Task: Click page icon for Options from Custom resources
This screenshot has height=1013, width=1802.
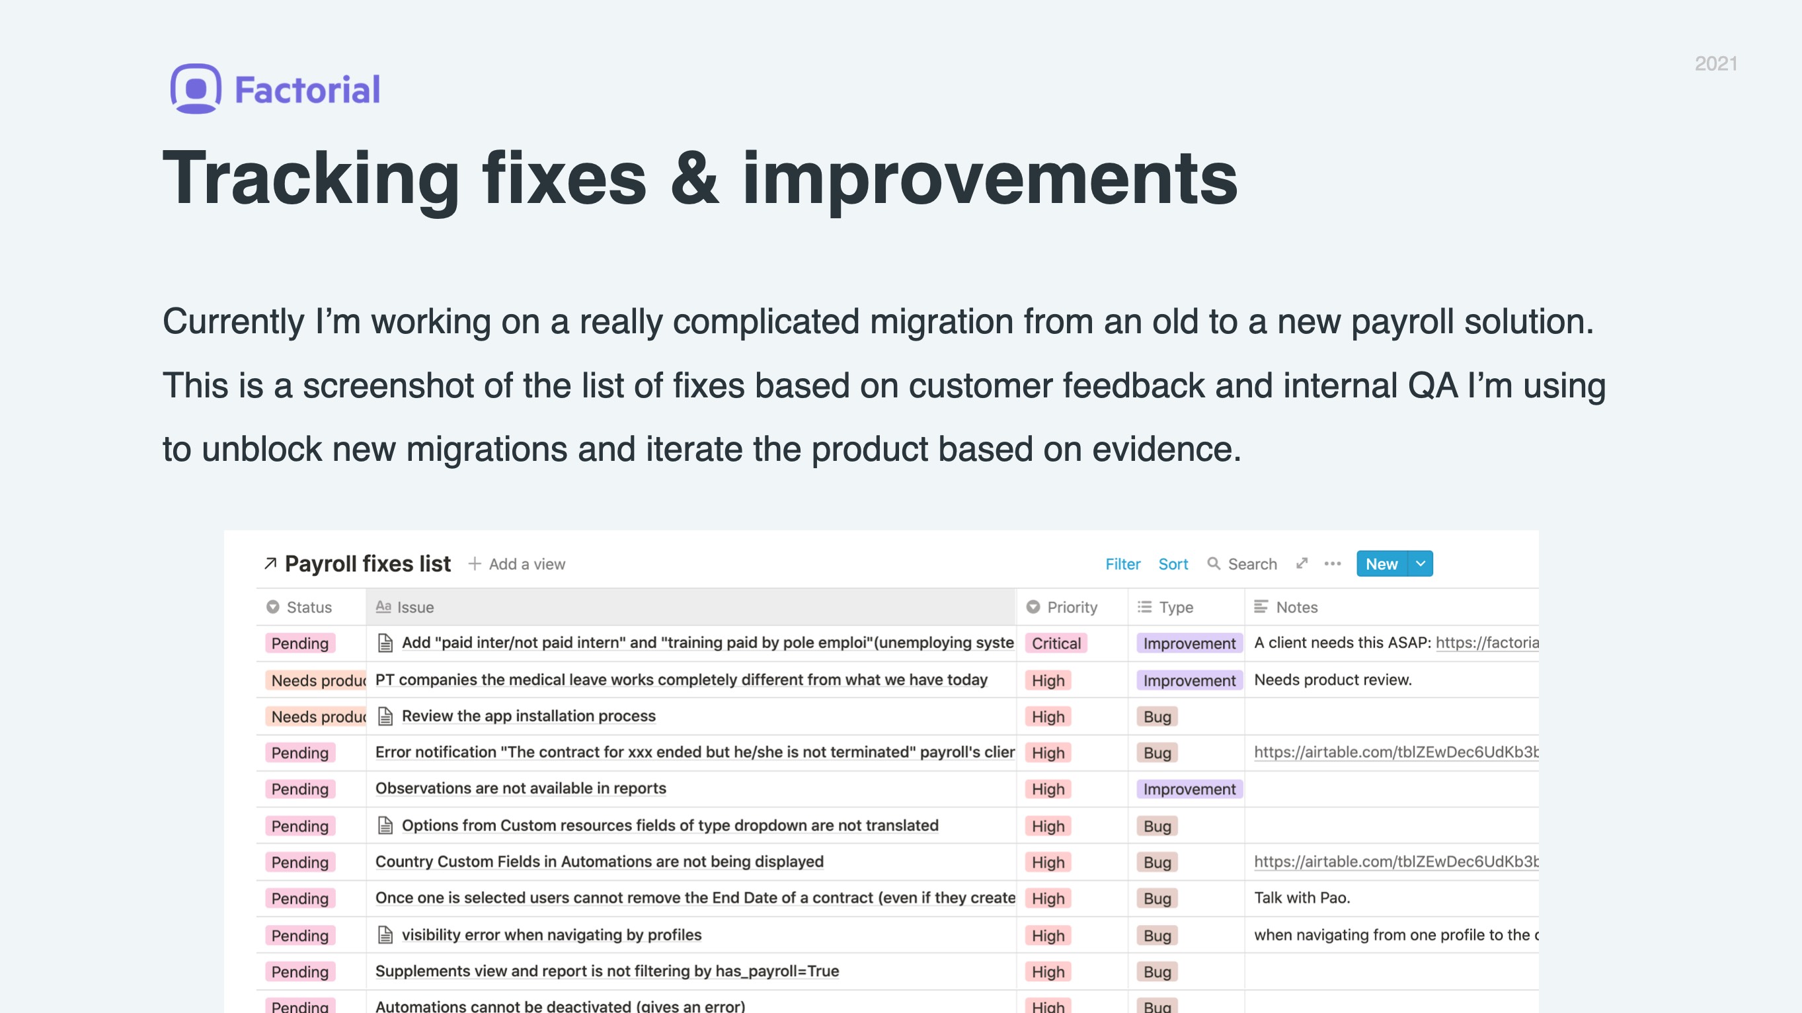Action: coord(385,827)
